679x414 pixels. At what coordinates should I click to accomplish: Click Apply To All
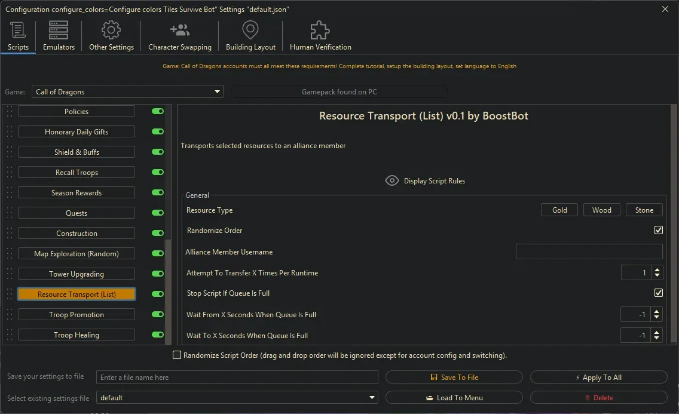pyautogui.click(x=598, y=377)
